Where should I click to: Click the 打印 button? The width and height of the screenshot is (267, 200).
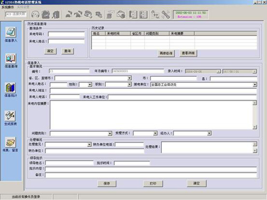pyautogui.click(x=153, y=183)
